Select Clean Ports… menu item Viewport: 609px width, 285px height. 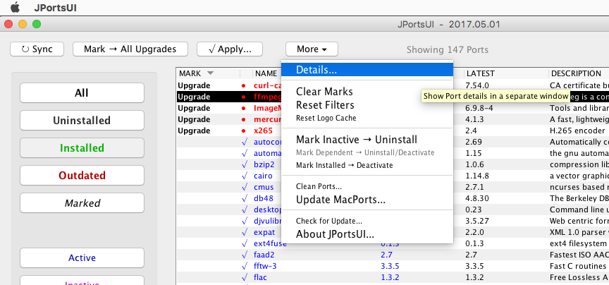click(319, 187)
